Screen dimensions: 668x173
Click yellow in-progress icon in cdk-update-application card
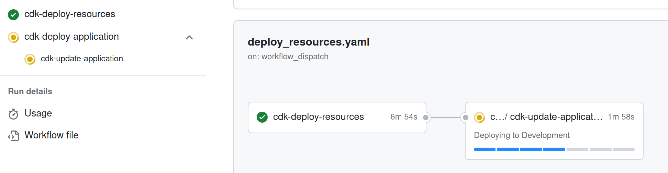[x=479, y=117]
